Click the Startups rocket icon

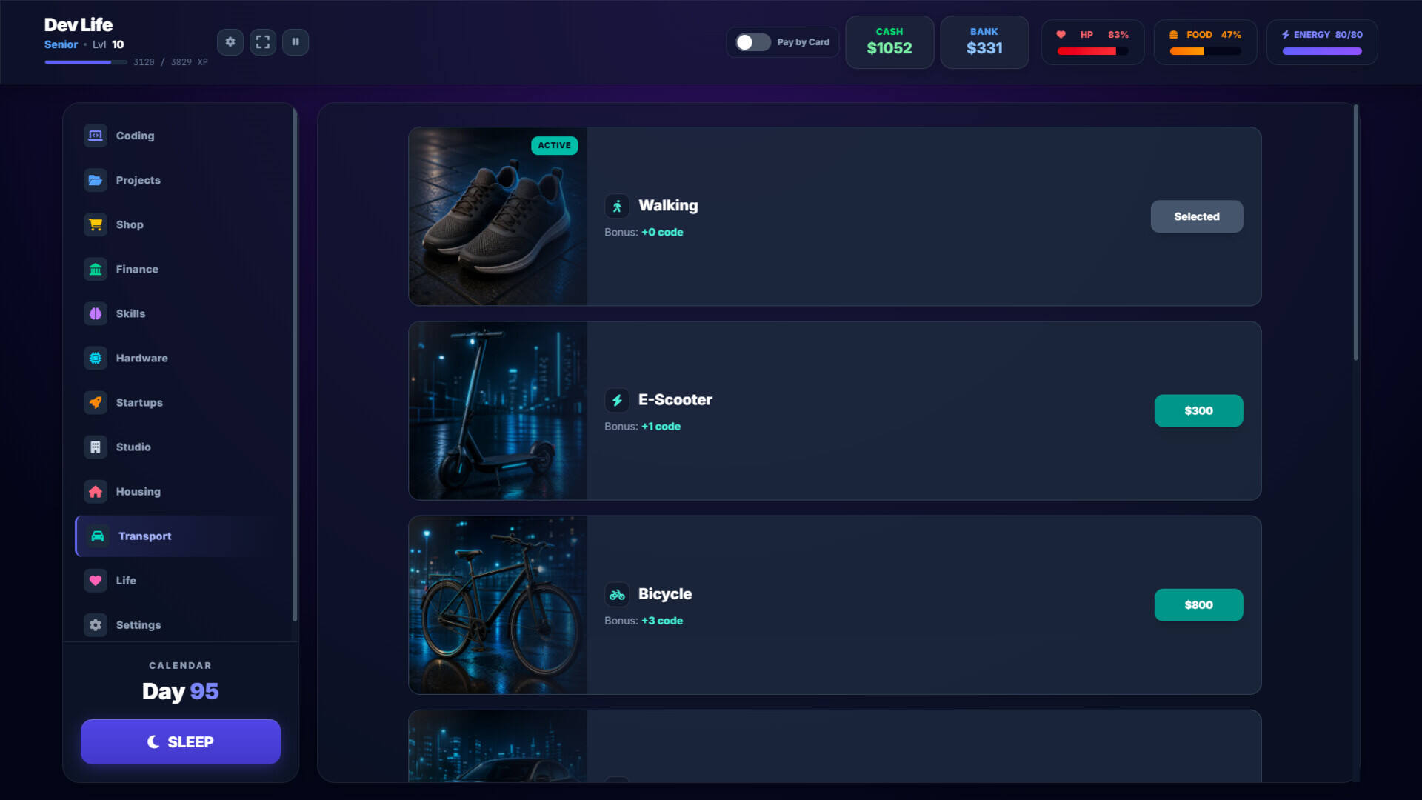96,402
